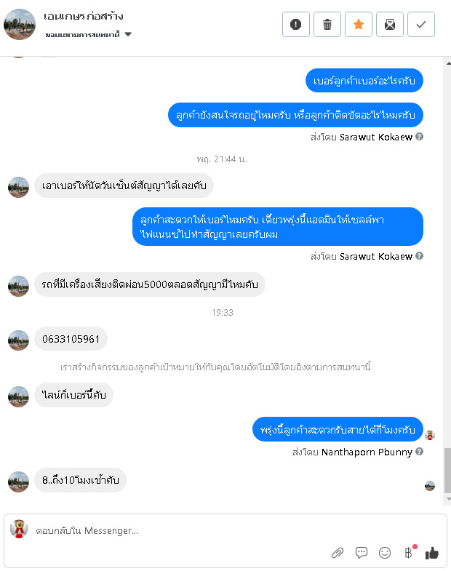451x571 pixels.
Task: Open the emoji picker smiley icon
Action: click(385, 553)
